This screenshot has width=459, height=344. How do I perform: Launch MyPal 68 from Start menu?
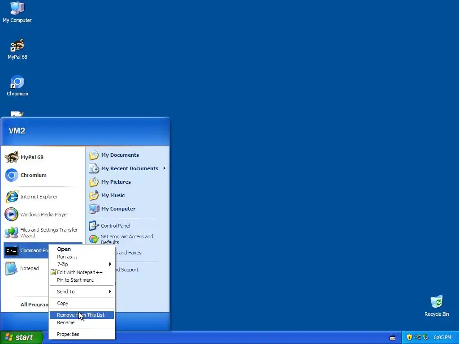coord(43,157)
